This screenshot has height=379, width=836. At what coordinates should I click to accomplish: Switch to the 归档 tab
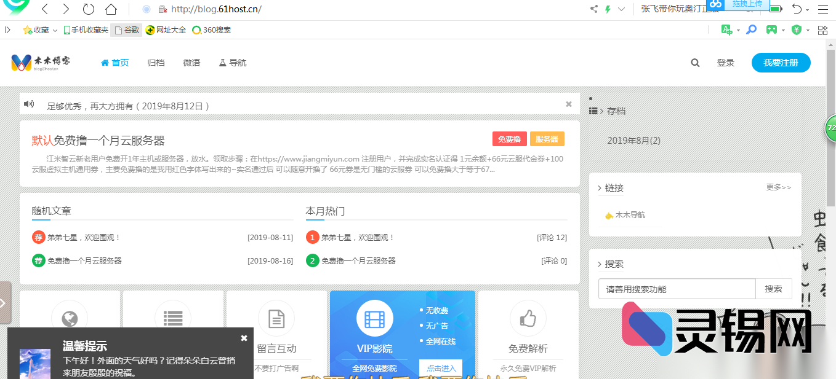point(156,62)
